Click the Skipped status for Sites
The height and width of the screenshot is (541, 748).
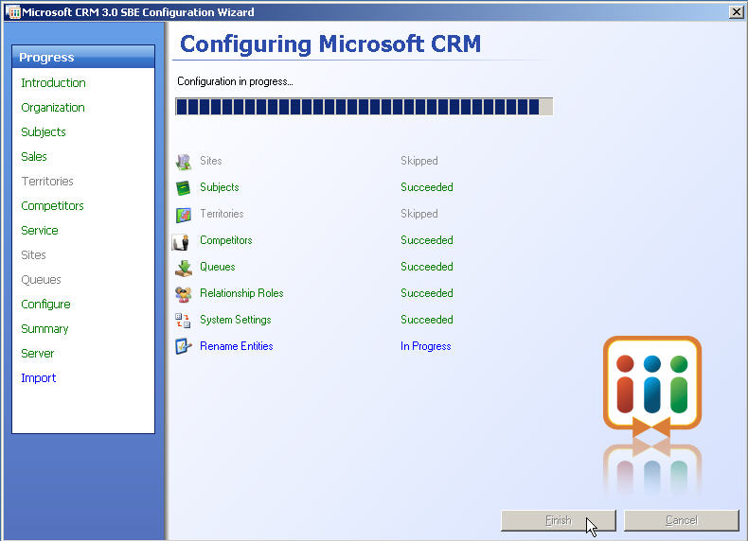(419, 161)
